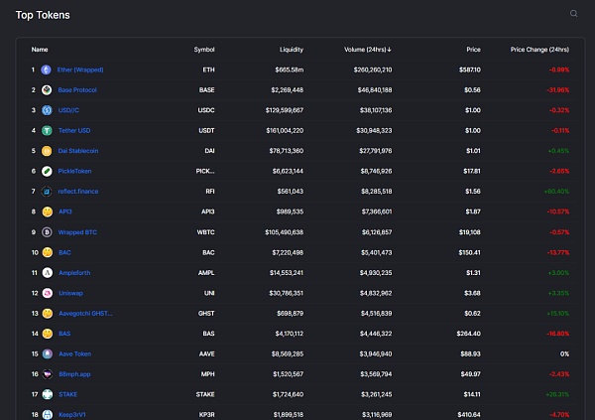Open the BAS token link
This screenshot has width=595, height=420.
pyautogui.click(x=64, y=334)
